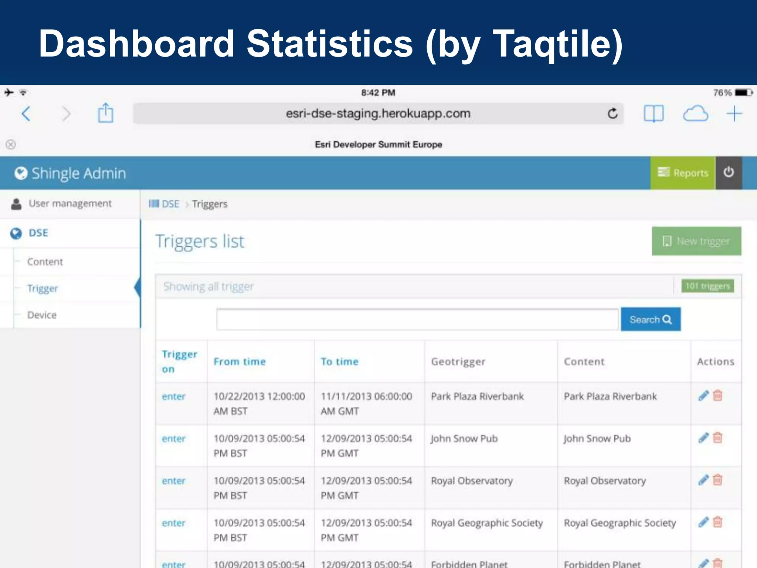Delete the Royal Observatory trigger trash icon

coord(717,480)
